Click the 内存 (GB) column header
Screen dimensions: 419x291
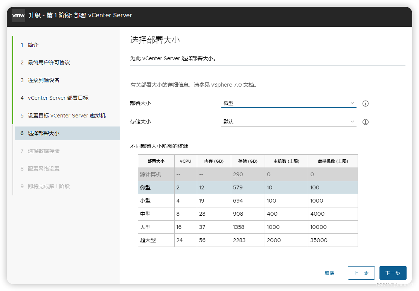214,161
